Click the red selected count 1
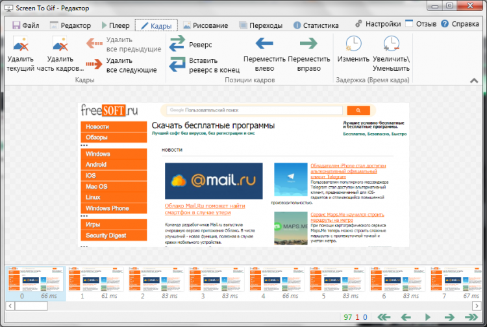The height and width of the screenshot is (327, 487). [x=357, y=317]
